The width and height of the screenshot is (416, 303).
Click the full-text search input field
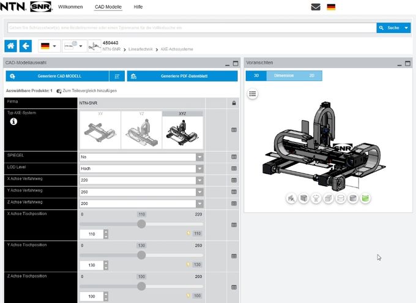click(191, 28)
